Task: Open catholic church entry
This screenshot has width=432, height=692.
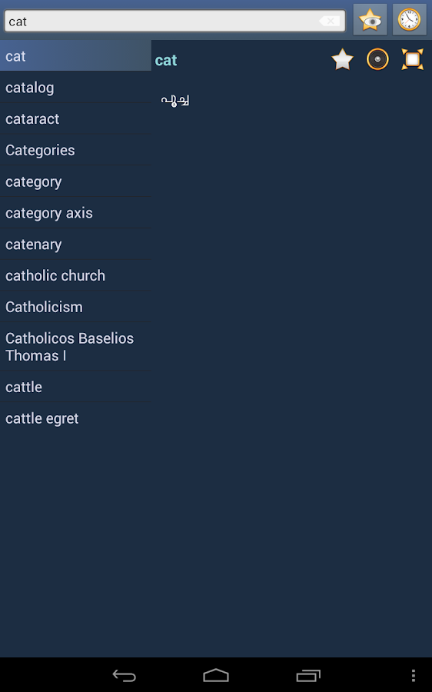Action: point(75,275)
